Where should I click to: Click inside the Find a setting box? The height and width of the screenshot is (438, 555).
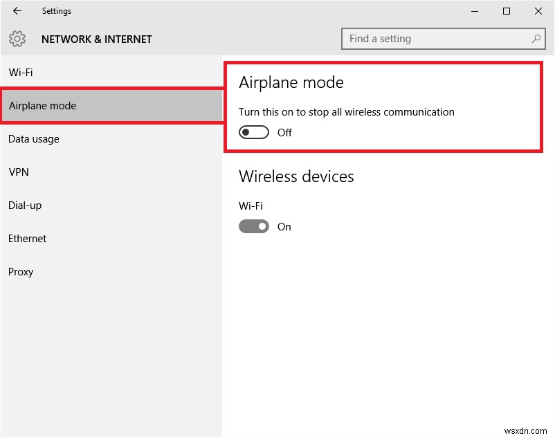click(x=436, y=39)
